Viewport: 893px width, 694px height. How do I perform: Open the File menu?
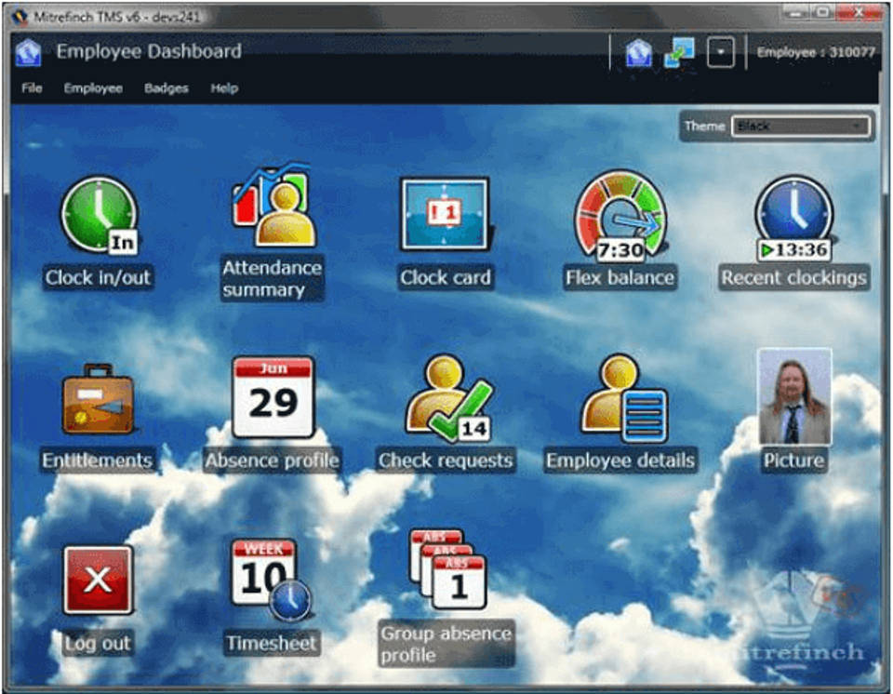(x=32, y=88)
